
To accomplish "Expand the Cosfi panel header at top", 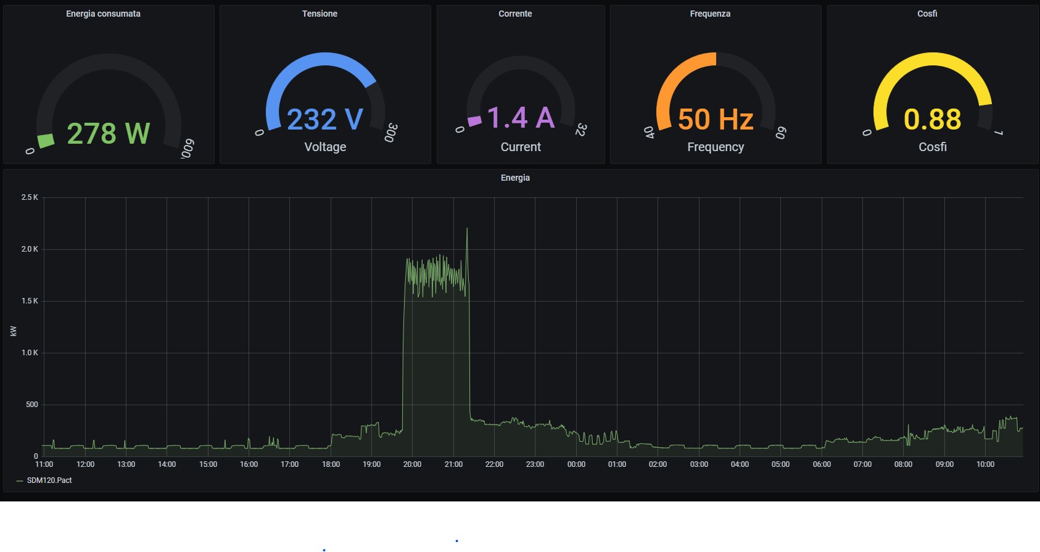I will (x=927, y=14).
